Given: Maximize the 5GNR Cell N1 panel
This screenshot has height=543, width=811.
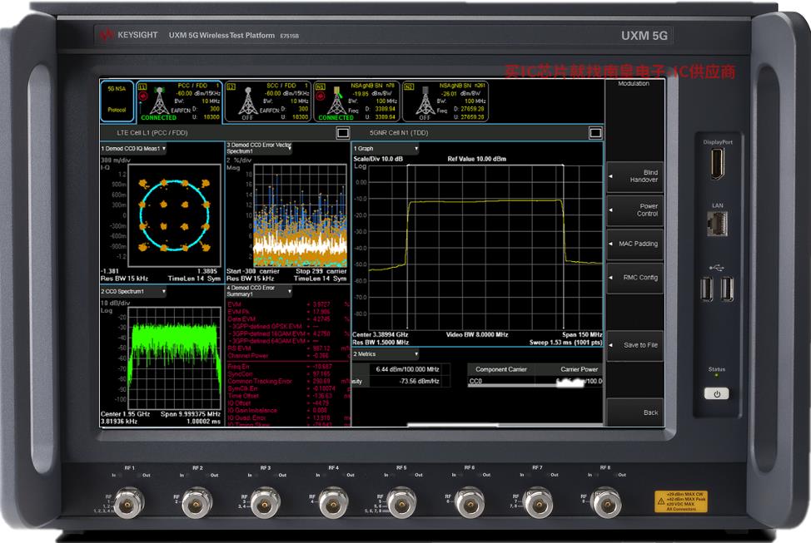Looking at the screenshot, I should tap(595, 133).
